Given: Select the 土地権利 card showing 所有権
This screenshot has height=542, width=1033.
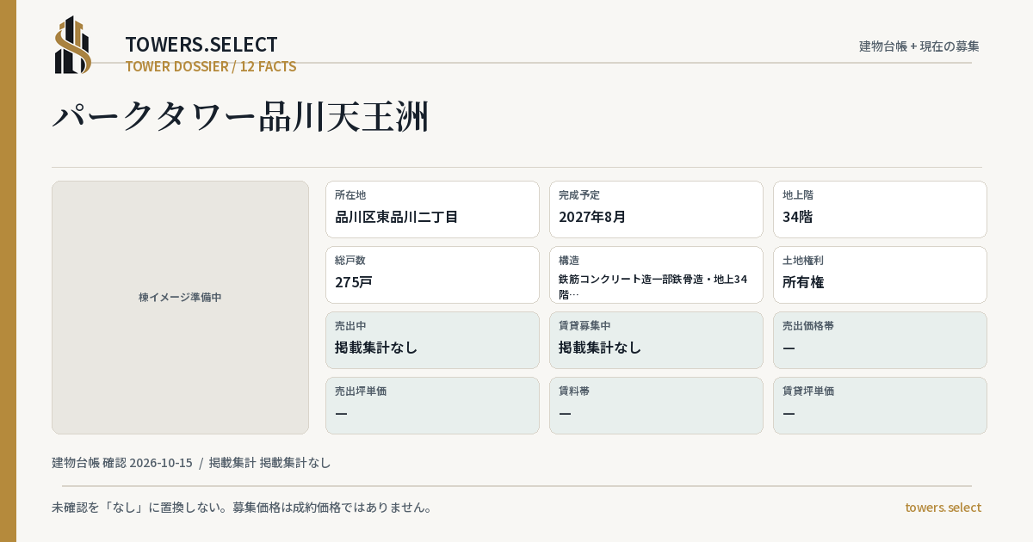Looking at the screenshot, I should pyautogui.click(x=880, y=274).
